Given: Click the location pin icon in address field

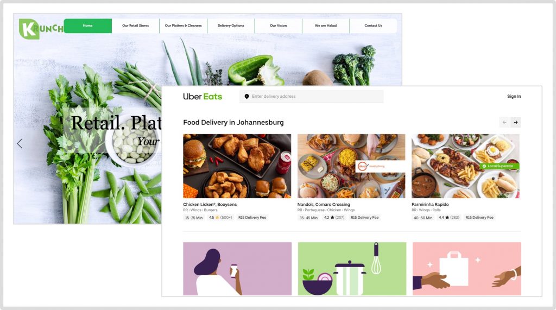Looking at the screenshot, I should tap(247, 97).
